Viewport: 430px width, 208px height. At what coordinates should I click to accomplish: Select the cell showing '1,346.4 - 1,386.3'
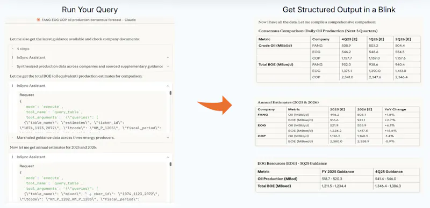click(397, 186)
